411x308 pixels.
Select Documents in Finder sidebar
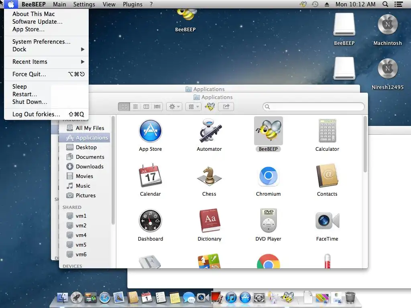pyautogui.click(x=84, y=157)
